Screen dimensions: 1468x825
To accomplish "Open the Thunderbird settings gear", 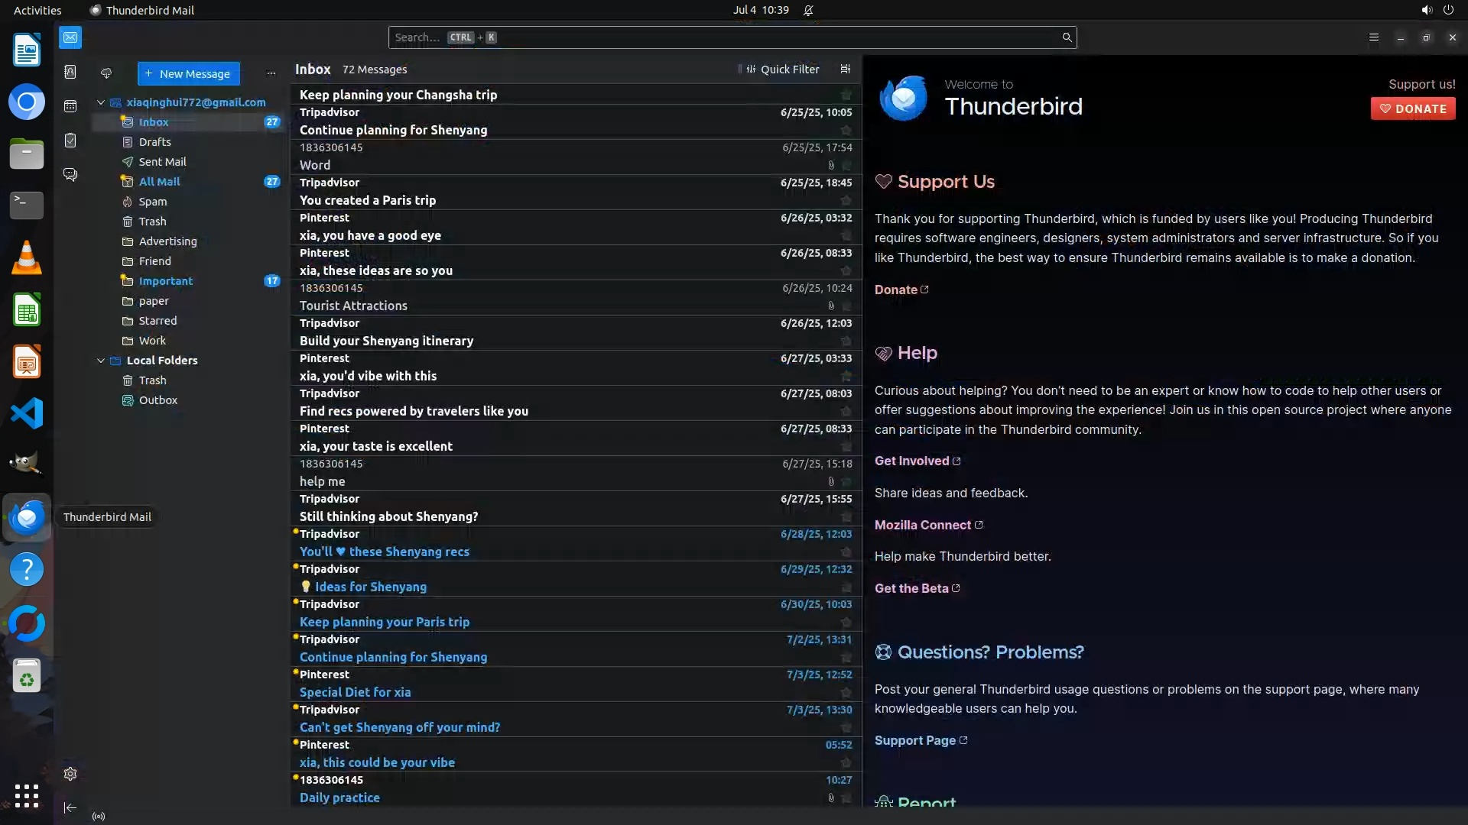I will 70,774.
